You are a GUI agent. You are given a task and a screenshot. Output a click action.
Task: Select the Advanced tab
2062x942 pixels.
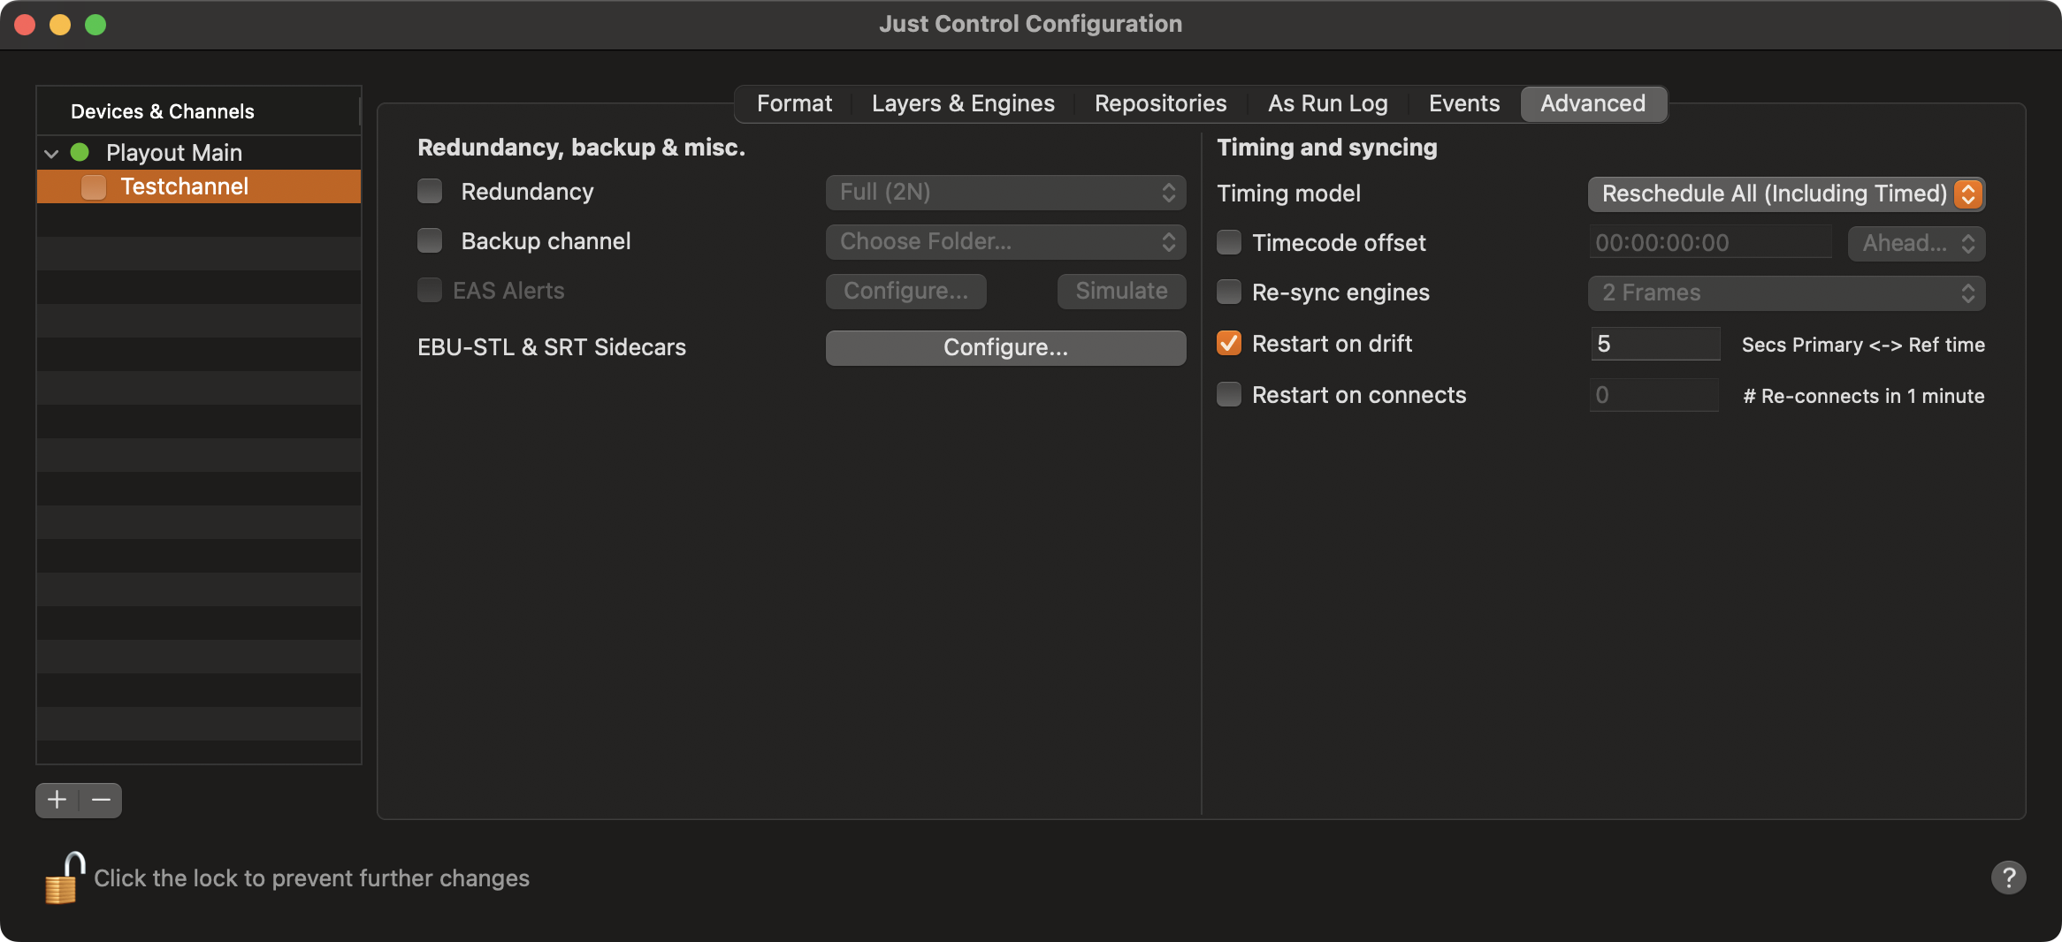pyautogui.click(x=1593, y=103)
